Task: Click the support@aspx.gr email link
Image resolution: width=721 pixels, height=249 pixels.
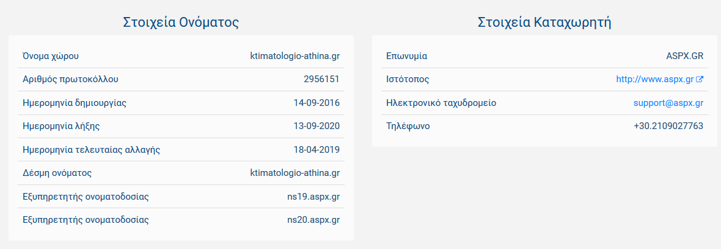Action: [668, 103]
